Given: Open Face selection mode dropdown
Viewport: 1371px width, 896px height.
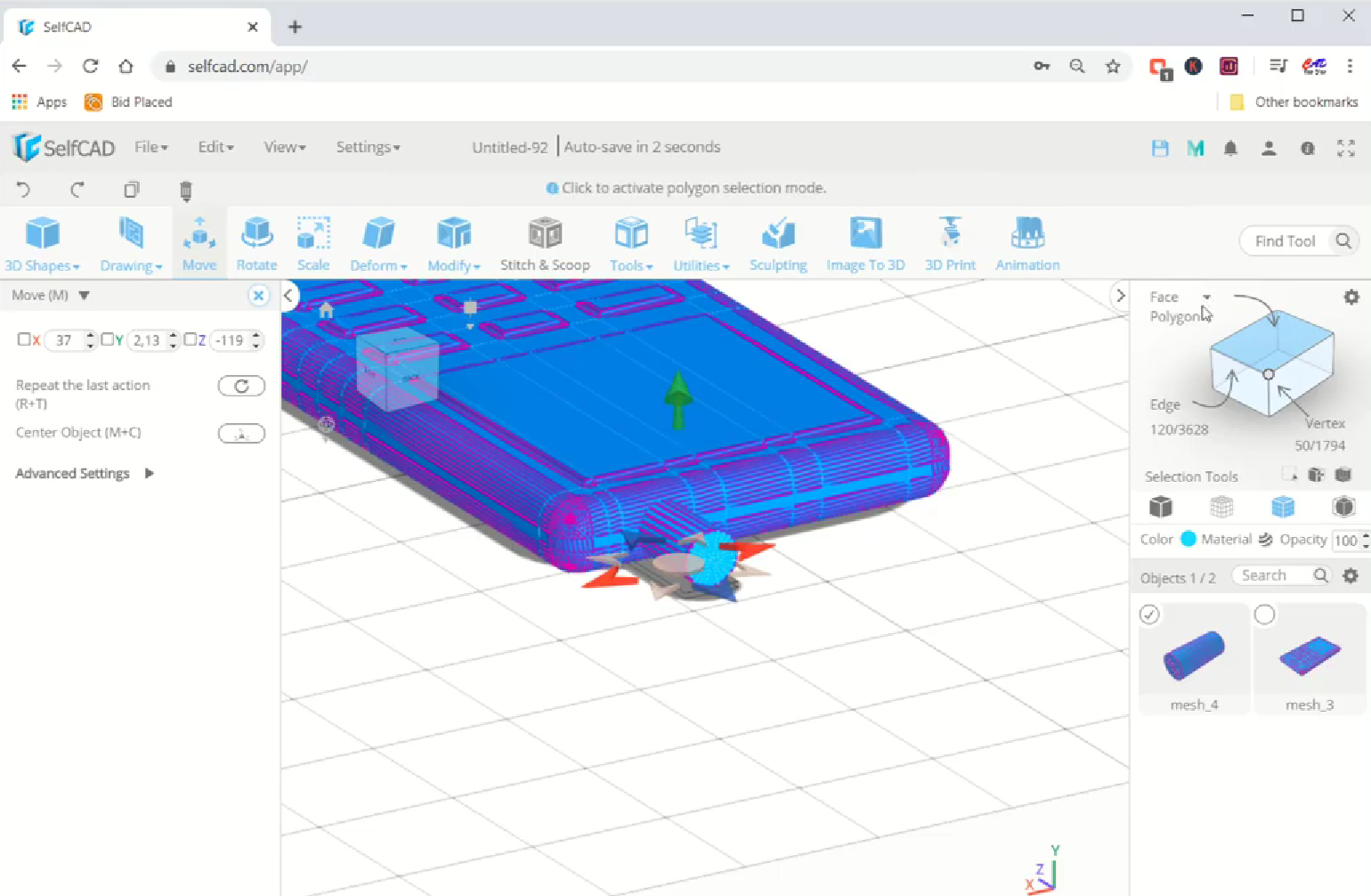Looking at the screenshot, I should (1206, 297).
